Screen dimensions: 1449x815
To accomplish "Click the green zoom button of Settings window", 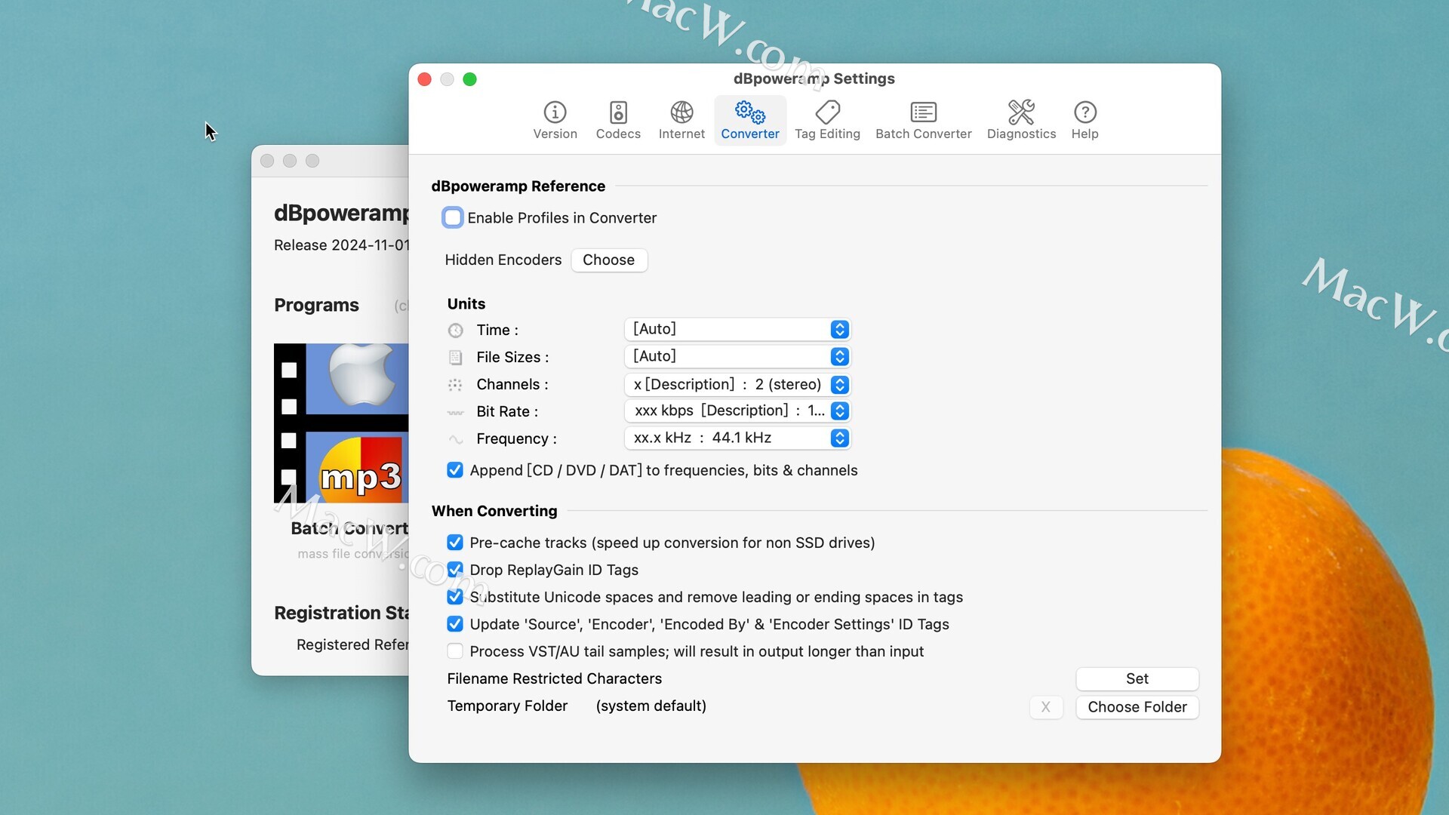I will click(469, 79).
